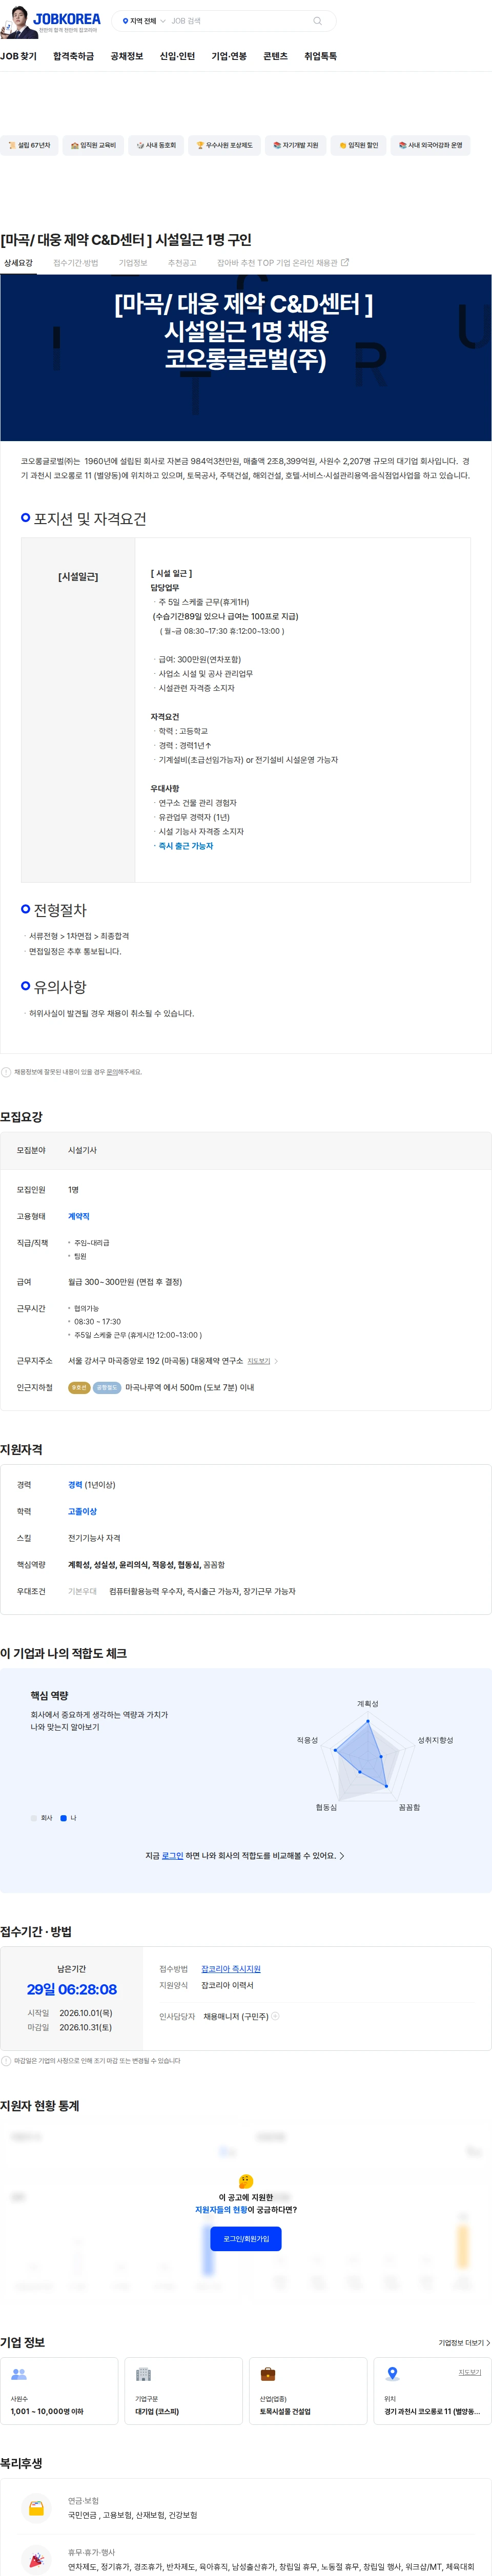Viewport: 492px width, 2576px height.
Task: Click the 설립 67년차 tag
Action: 28,145
